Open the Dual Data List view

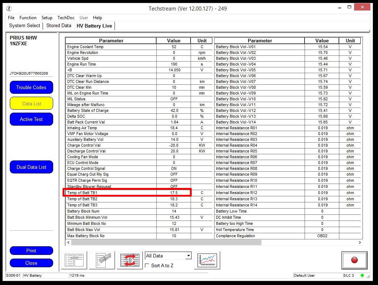(x=31, y=167)
